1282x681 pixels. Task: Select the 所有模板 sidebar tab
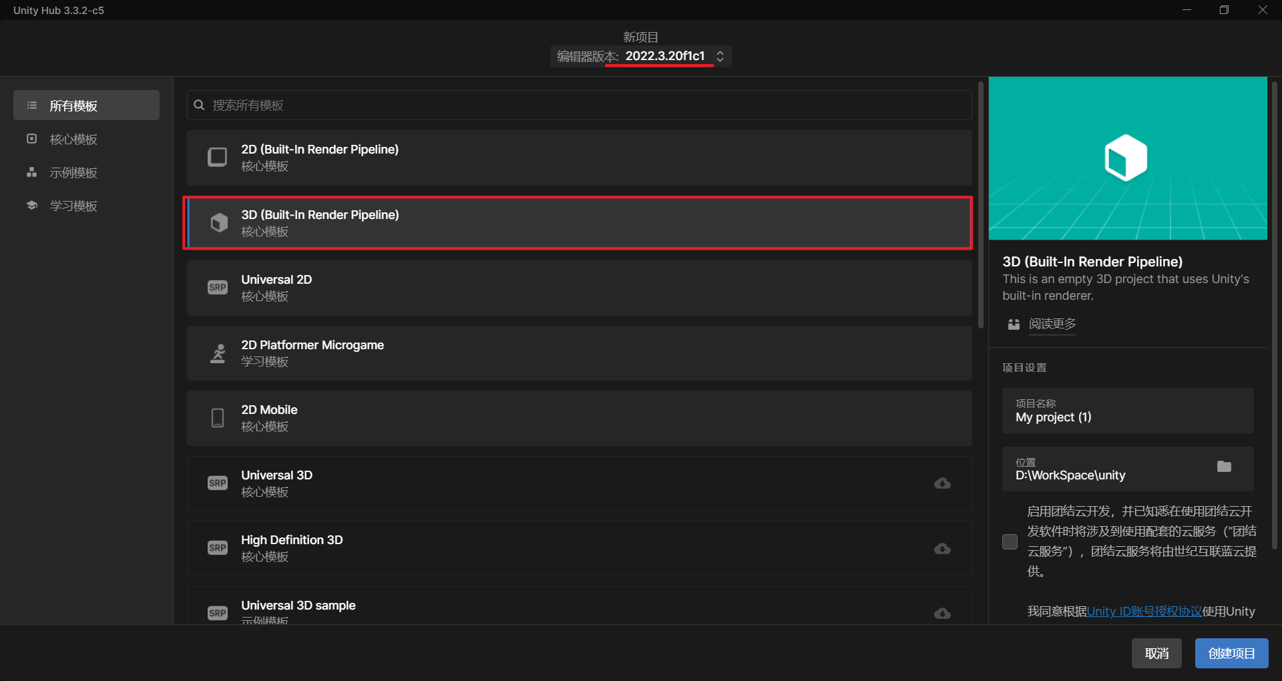coord(86,105)
